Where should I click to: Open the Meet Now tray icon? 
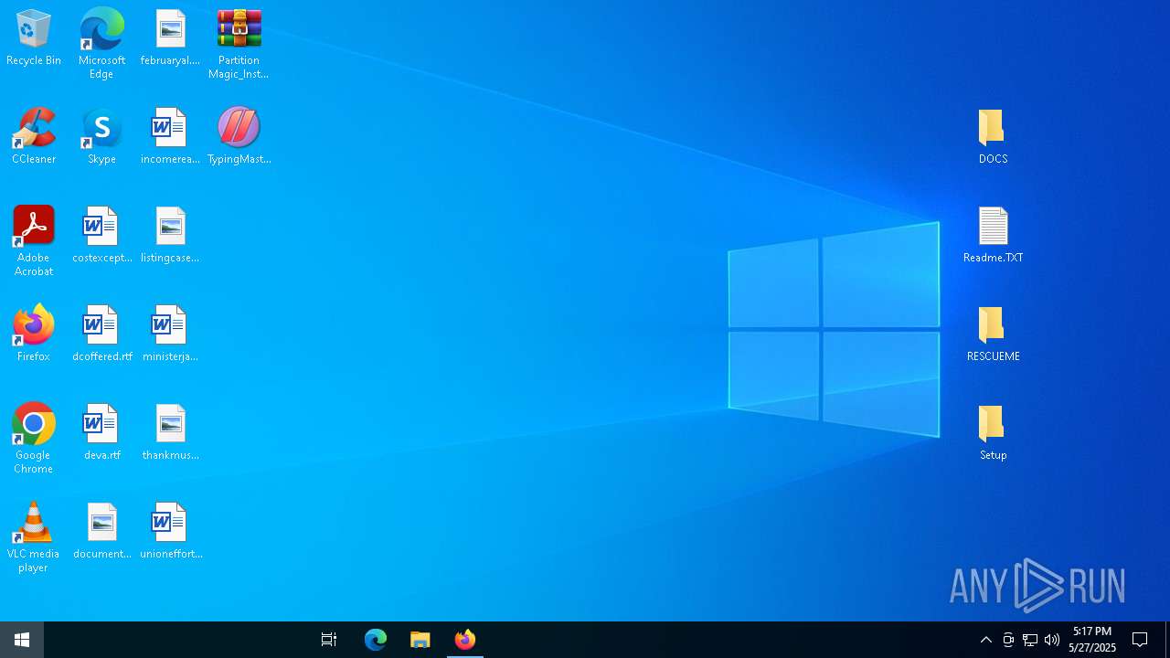pos(1008,640)
